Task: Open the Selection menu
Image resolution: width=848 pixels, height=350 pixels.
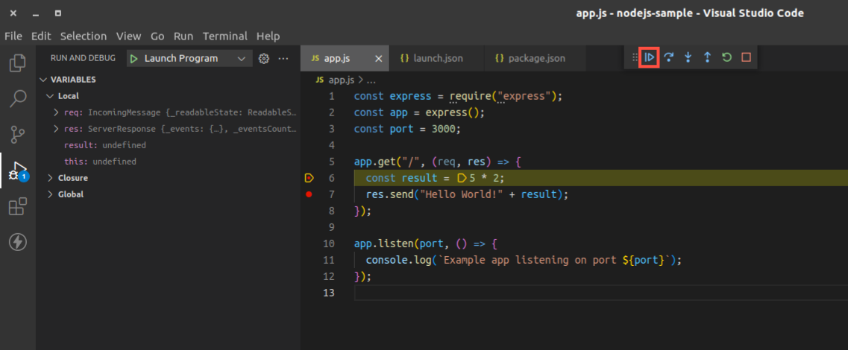Action: point(84,36)
